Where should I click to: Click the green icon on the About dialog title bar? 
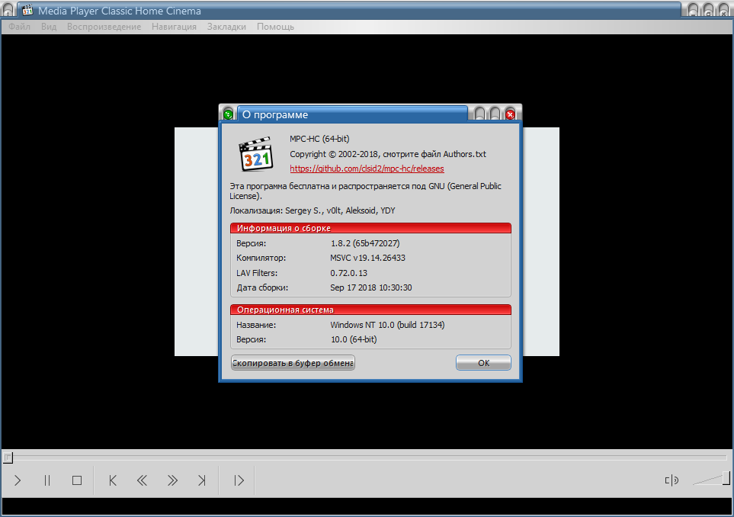[228, 114]
